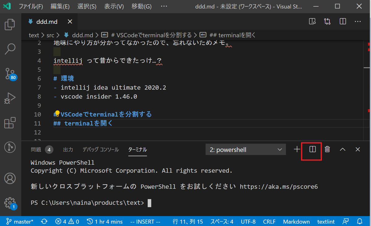
Task: Open the 2: powershell terminal dropdown
Action: click(x=245, y=150)
